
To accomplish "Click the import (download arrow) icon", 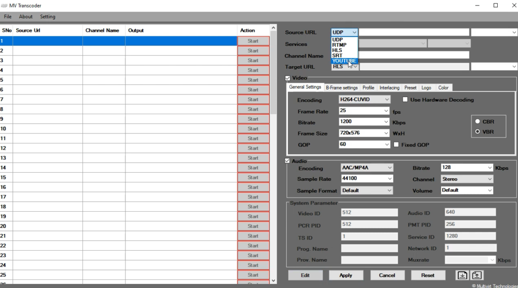I will click(x=462, y=275).
